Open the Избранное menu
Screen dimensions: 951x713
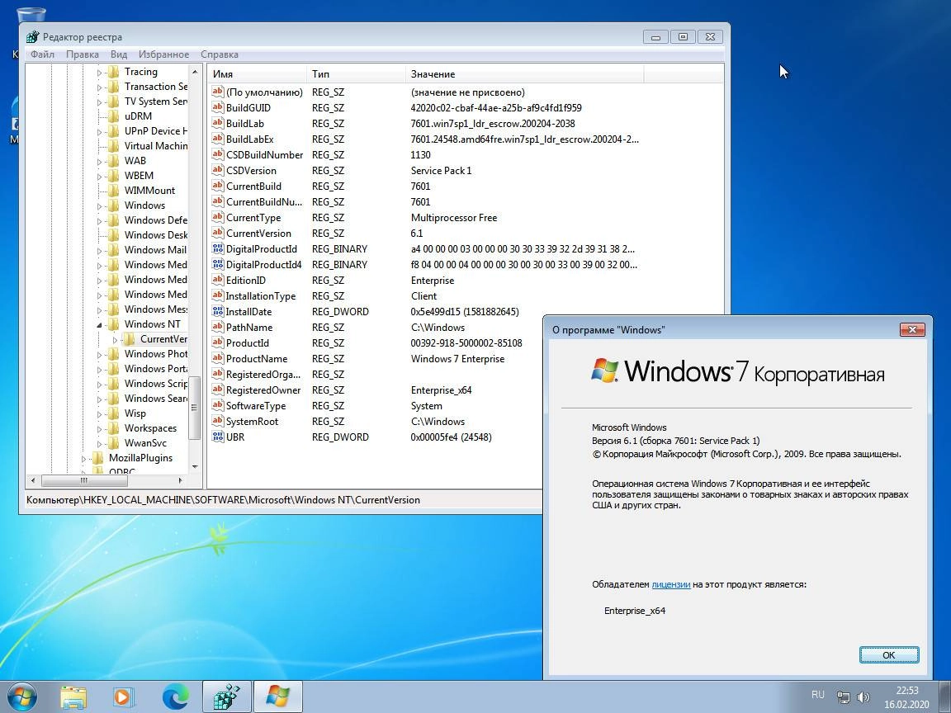163,54
